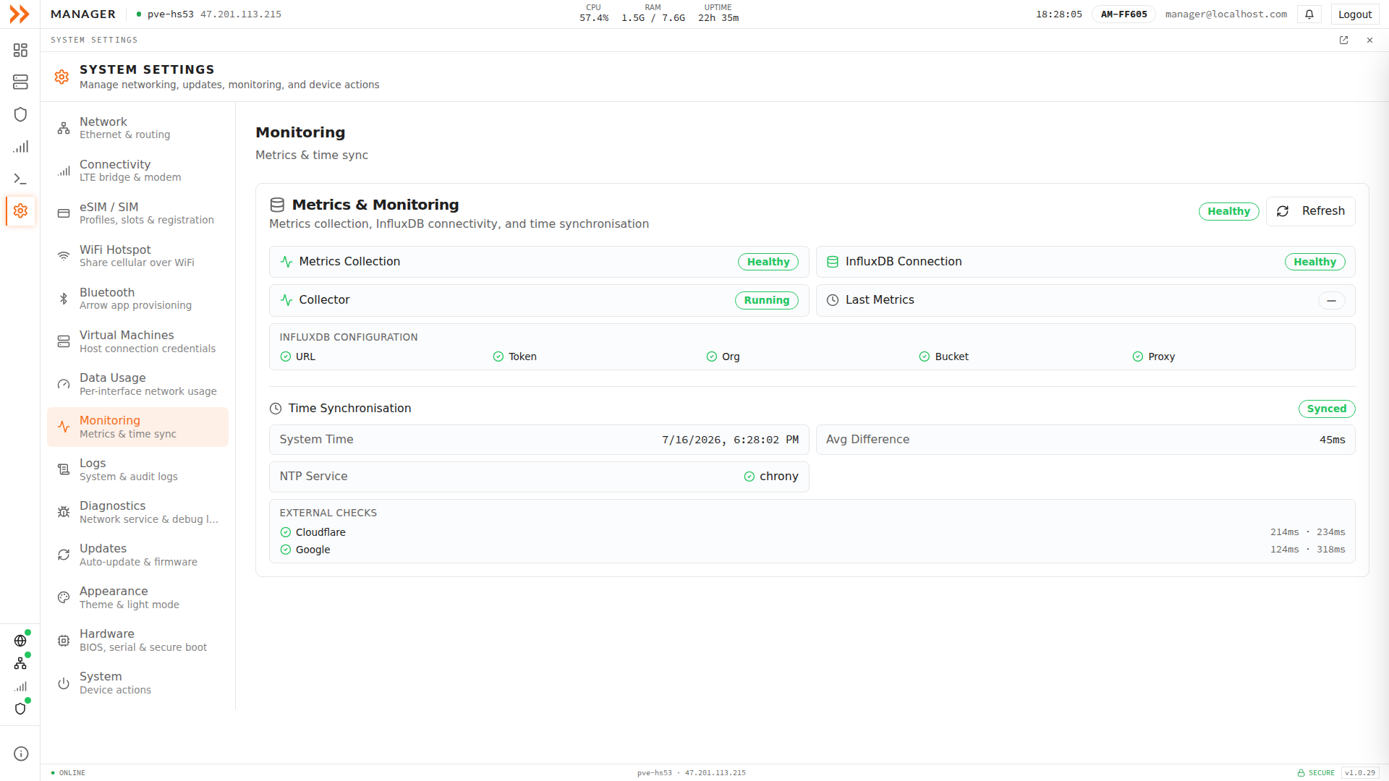Click the Running badge on Collector
The width and height of the screenshot is (1389, 781).
pos(766,300)
